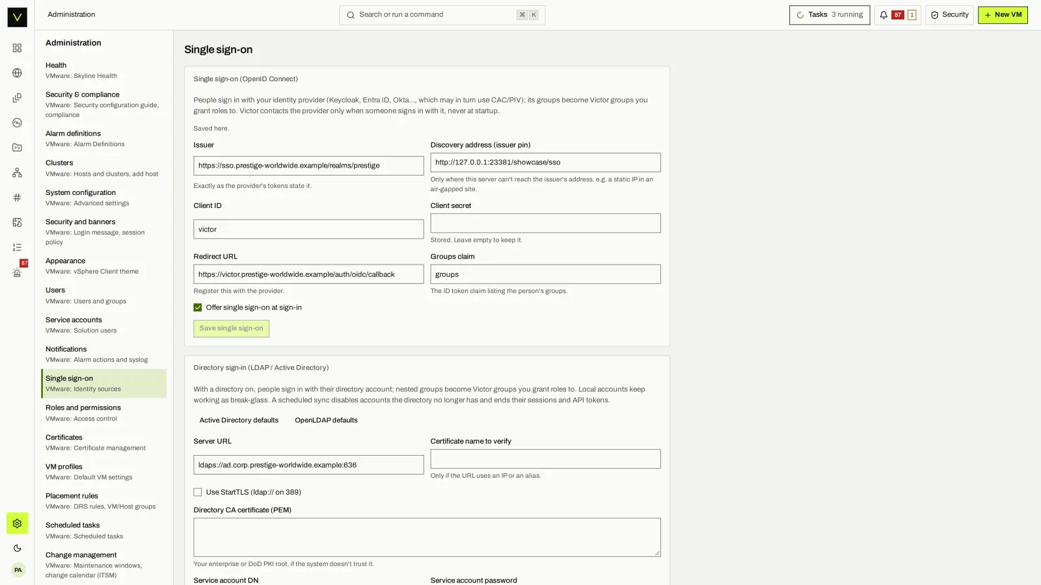Open Health in Administration menu

103,70
